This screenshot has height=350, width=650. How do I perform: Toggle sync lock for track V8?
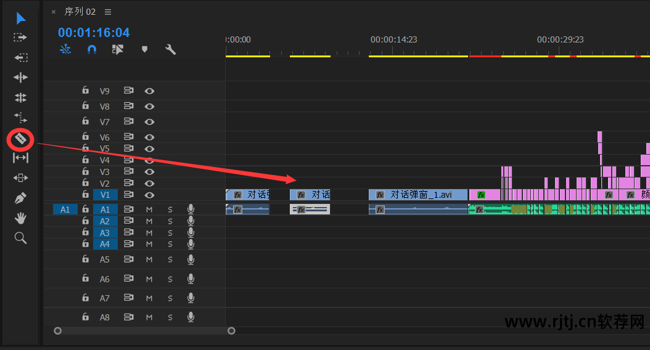point(128,105)
